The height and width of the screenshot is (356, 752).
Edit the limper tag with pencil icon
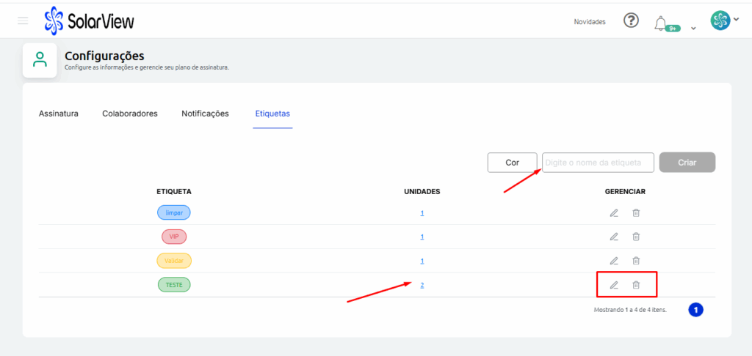[x=614, y=213]
